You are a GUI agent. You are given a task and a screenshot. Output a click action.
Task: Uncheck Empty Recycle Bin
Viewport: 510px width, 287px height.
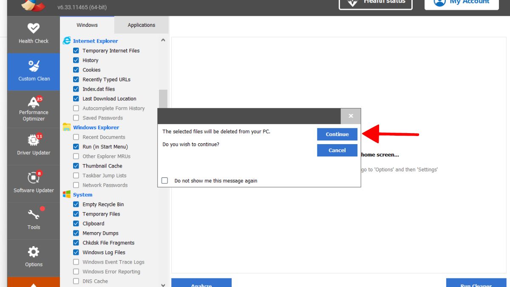76,204
